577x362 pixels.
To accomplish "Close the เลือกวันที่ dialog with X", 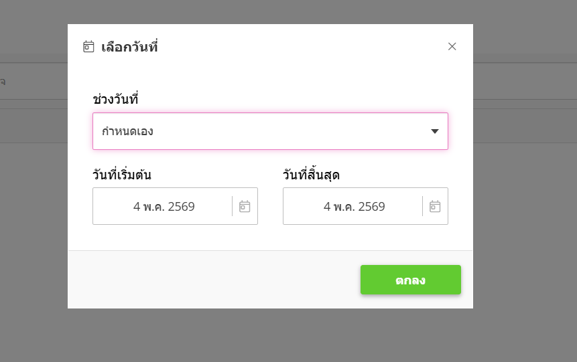I will click(x=452, y=46).
